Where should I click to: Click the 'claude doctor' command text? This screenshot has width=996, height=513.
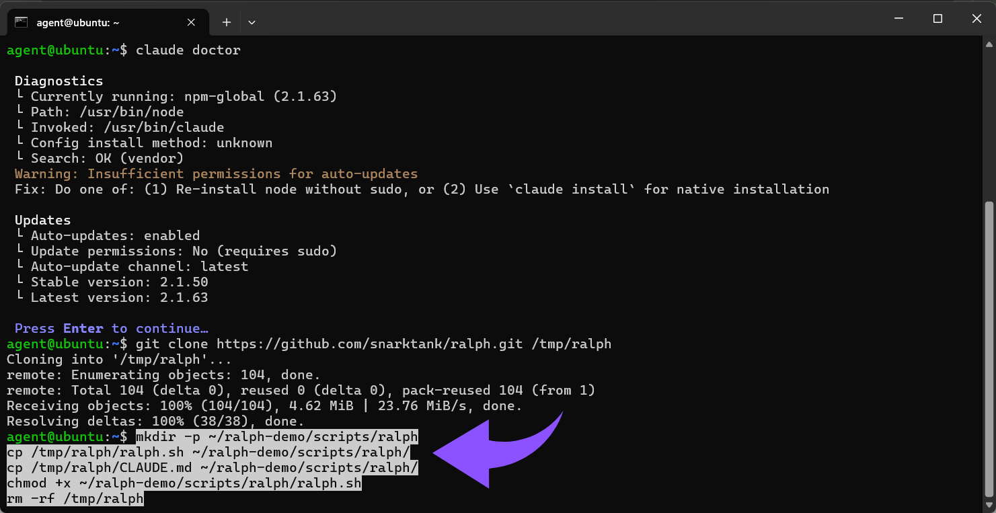188,50
